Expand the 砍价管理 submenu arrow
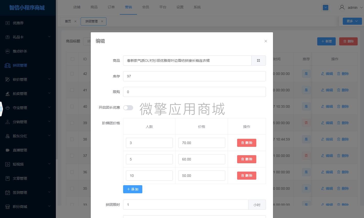Image resolution: width=364 pixels, height=218 pixels. pos(49,79)
